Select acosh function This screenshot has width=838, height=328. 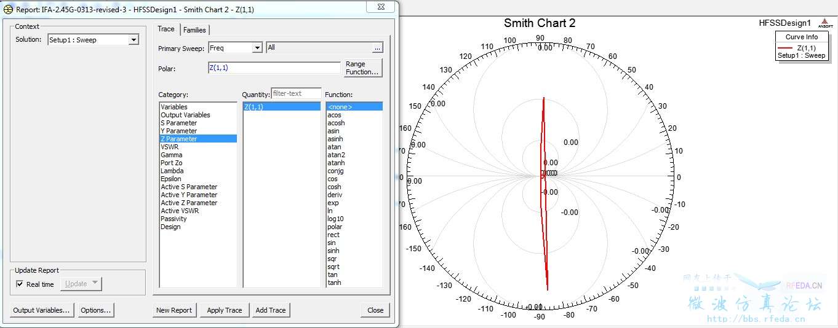coord(354,123)
